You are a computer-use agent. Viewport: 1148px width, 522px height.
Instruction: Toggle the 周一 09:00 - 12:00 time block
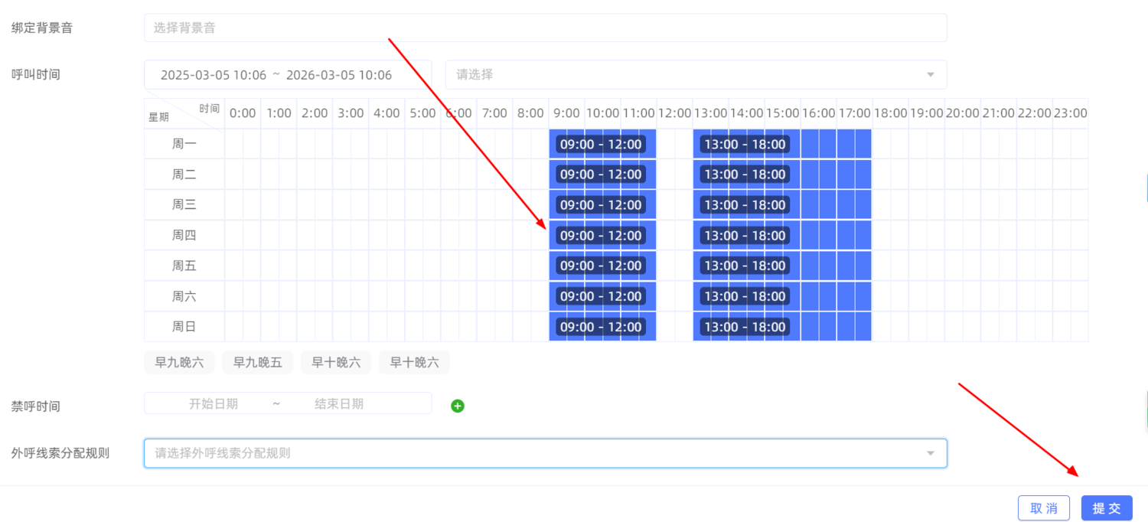coord(601,144)
